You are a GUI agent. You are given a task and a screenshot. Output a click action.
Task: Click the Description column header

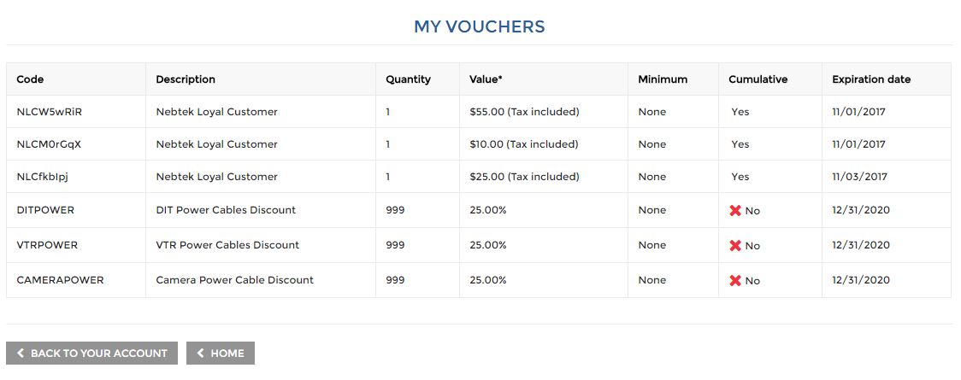click(186, 79)
